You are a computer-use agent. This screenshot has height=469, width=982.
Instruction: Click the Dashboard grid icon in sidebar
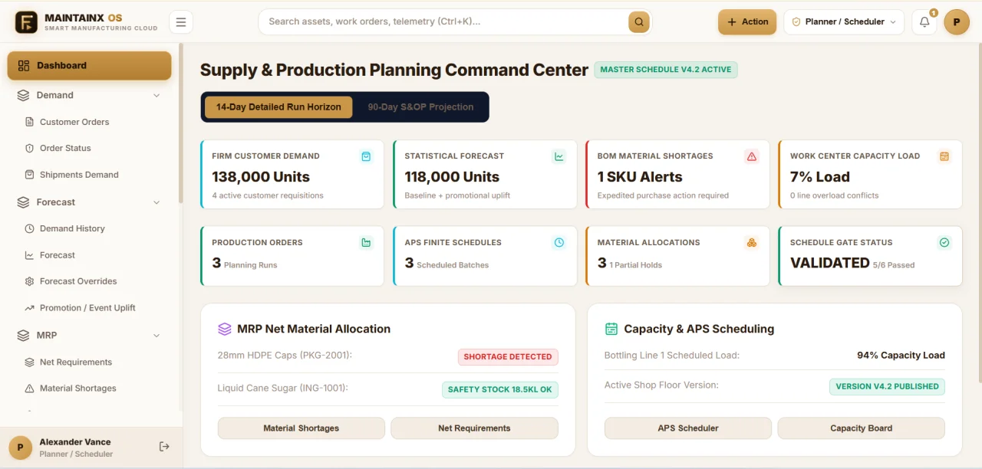coord(24,66)
